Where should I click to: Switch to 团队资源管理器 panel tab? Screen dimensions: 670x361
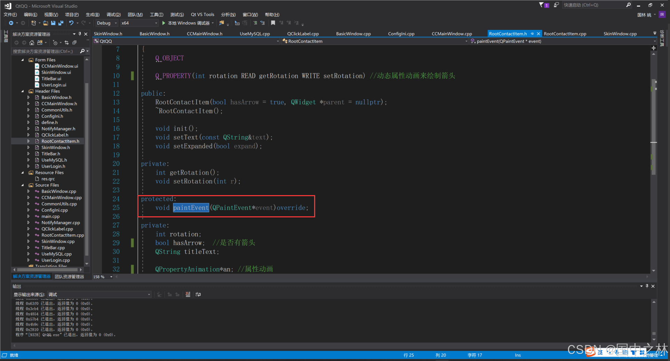click(x=70, y=276)
